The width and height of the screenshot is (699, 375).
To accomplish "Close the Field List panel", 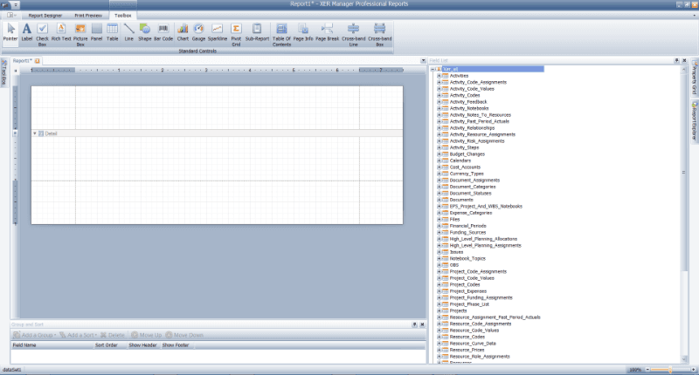I will pos(684,60).
